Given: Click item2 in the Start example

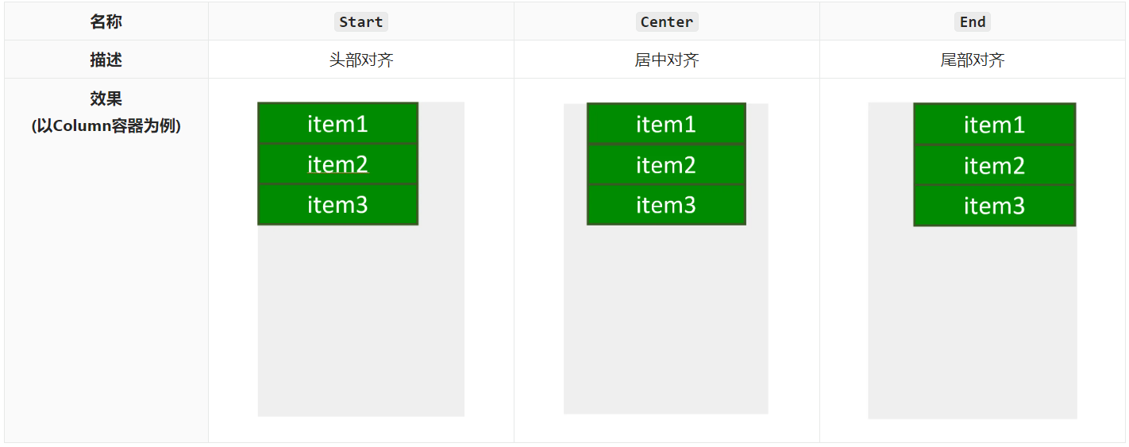Looking at the screenshot, I should click(337, 164).
